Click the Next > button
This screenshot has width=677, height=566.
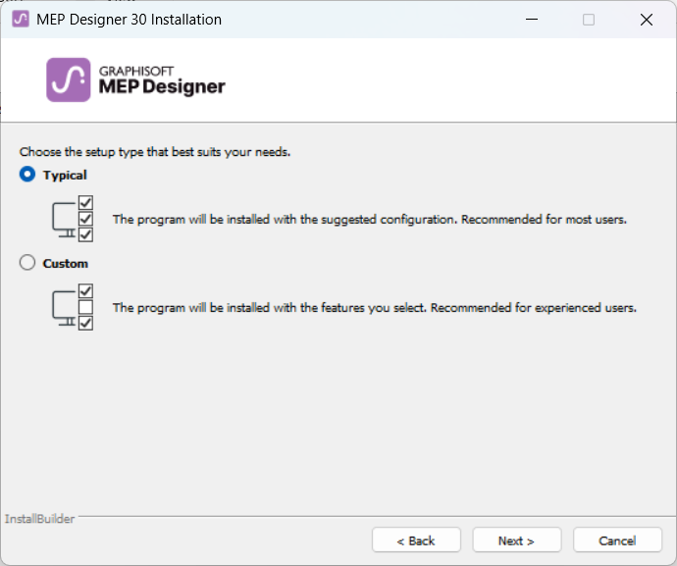coord(517,540)
